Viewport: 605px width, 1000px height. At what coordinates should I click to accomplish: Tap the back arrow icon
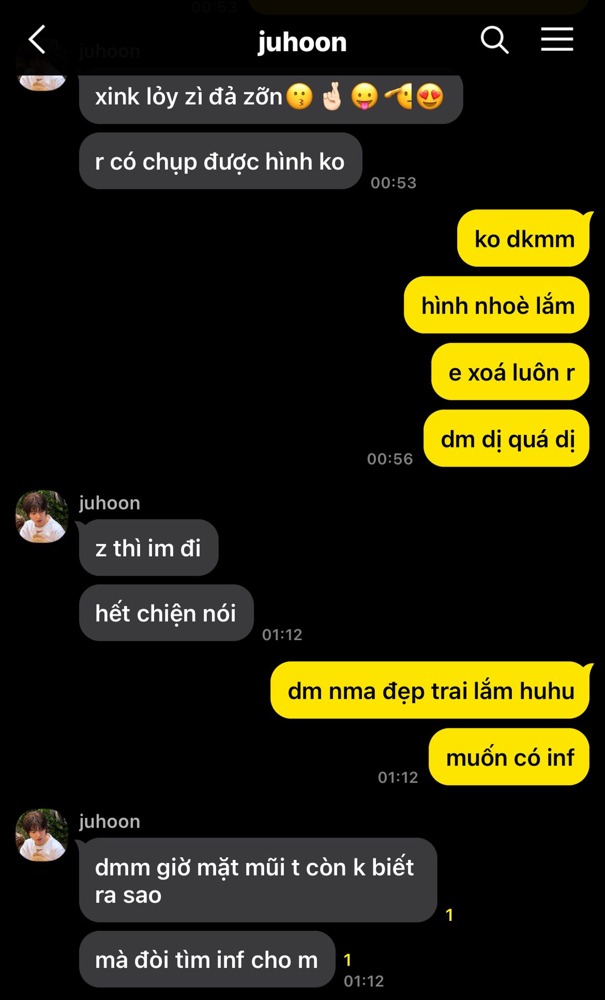click(x=37, y=40)
